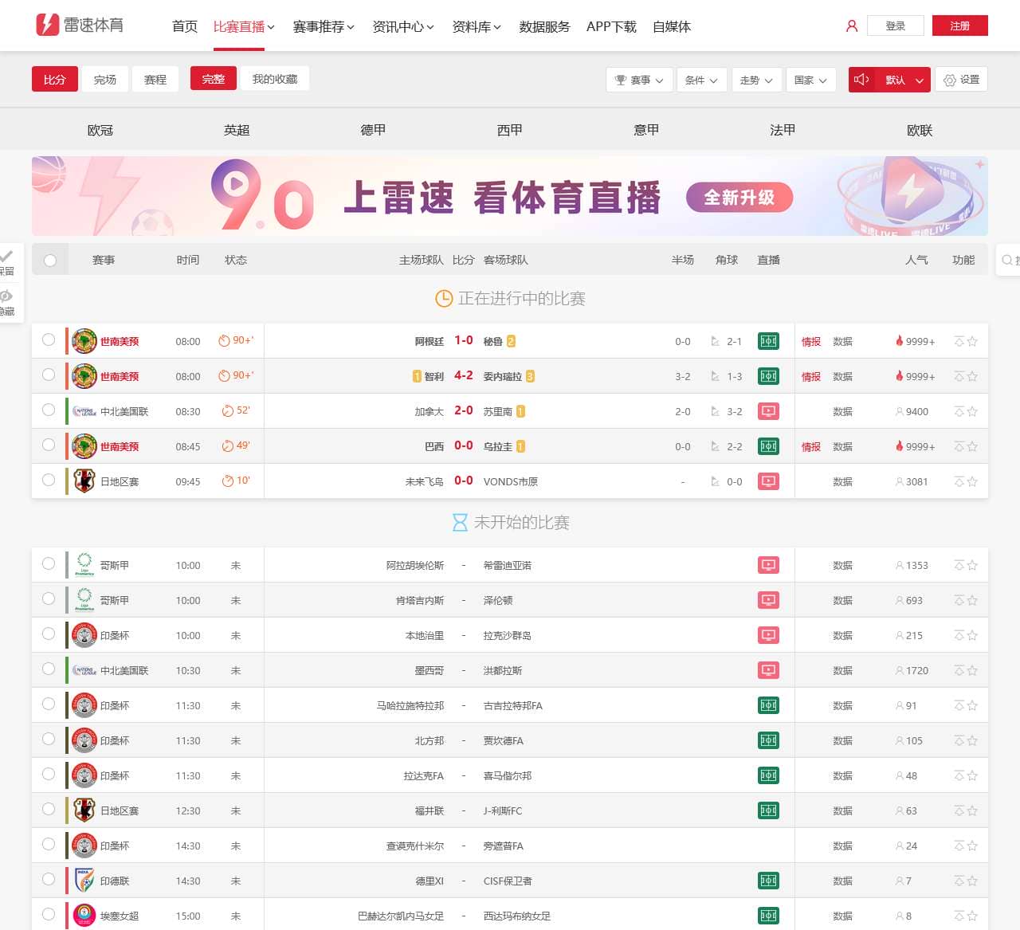
Task: Open the user account icon
Action: click(852, 26)
